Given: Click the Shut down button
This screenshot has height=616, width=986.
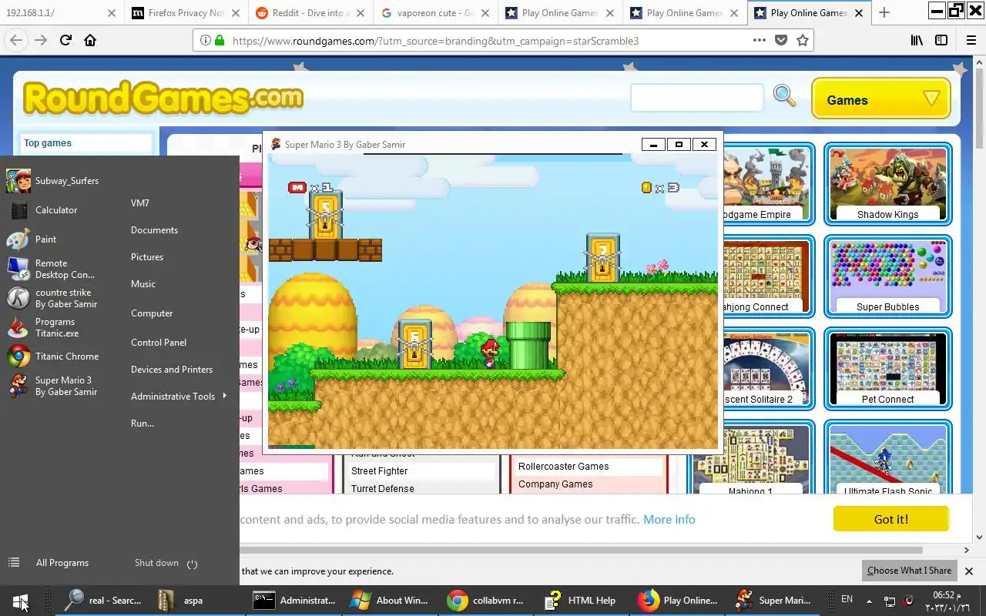Looking at the screenshot, I should (x=156, y=563).
